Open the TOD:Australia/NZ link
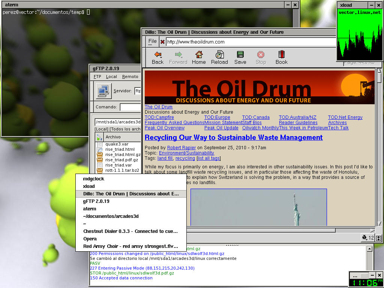 click(x=297, y=117)
